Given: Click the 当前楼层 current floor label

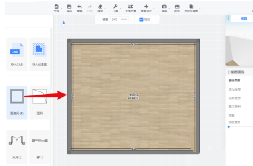Looking at the screenshot, I should tap(235, 98).
